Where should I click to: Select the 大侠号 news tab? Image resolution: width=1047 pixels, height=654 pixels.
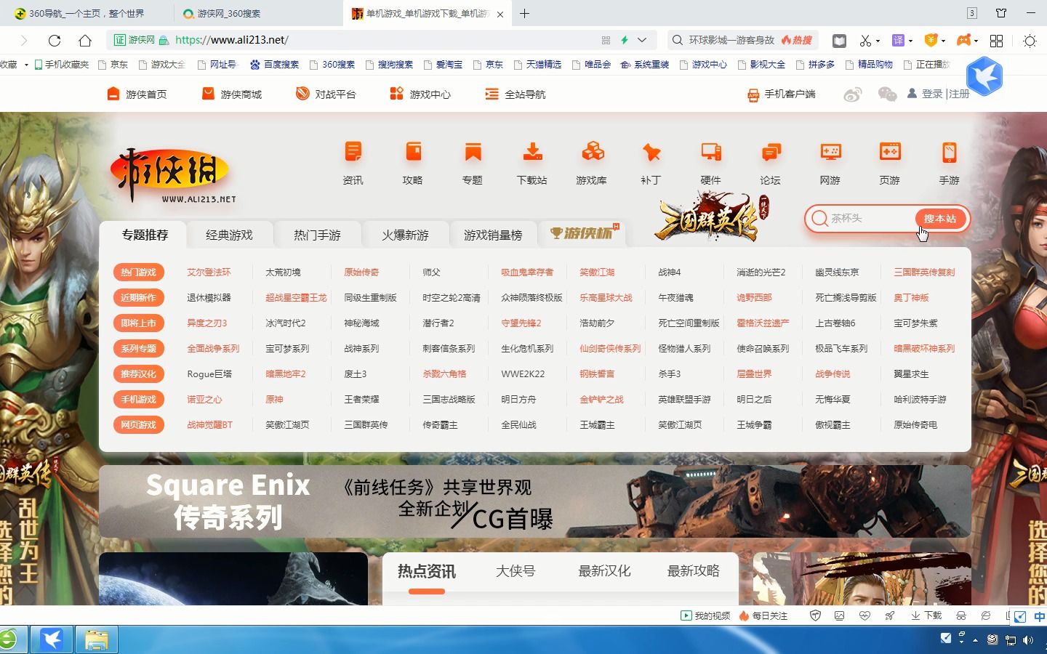click(x=516, y=571)
